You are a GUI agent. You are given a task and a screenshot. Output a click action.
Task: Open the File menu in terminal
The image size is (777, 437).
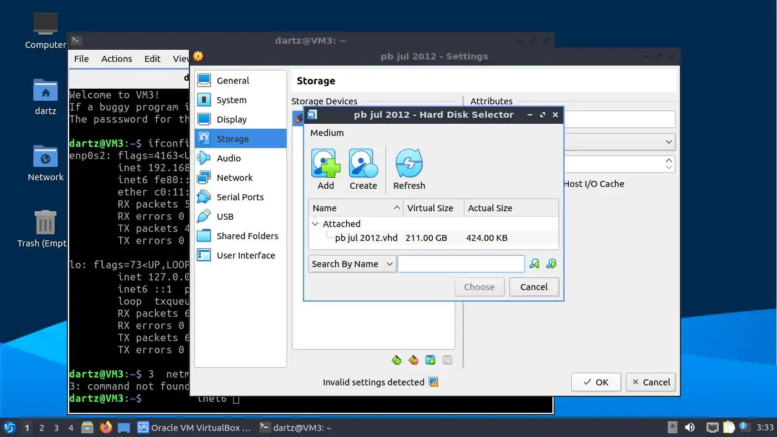pos(81,59)
